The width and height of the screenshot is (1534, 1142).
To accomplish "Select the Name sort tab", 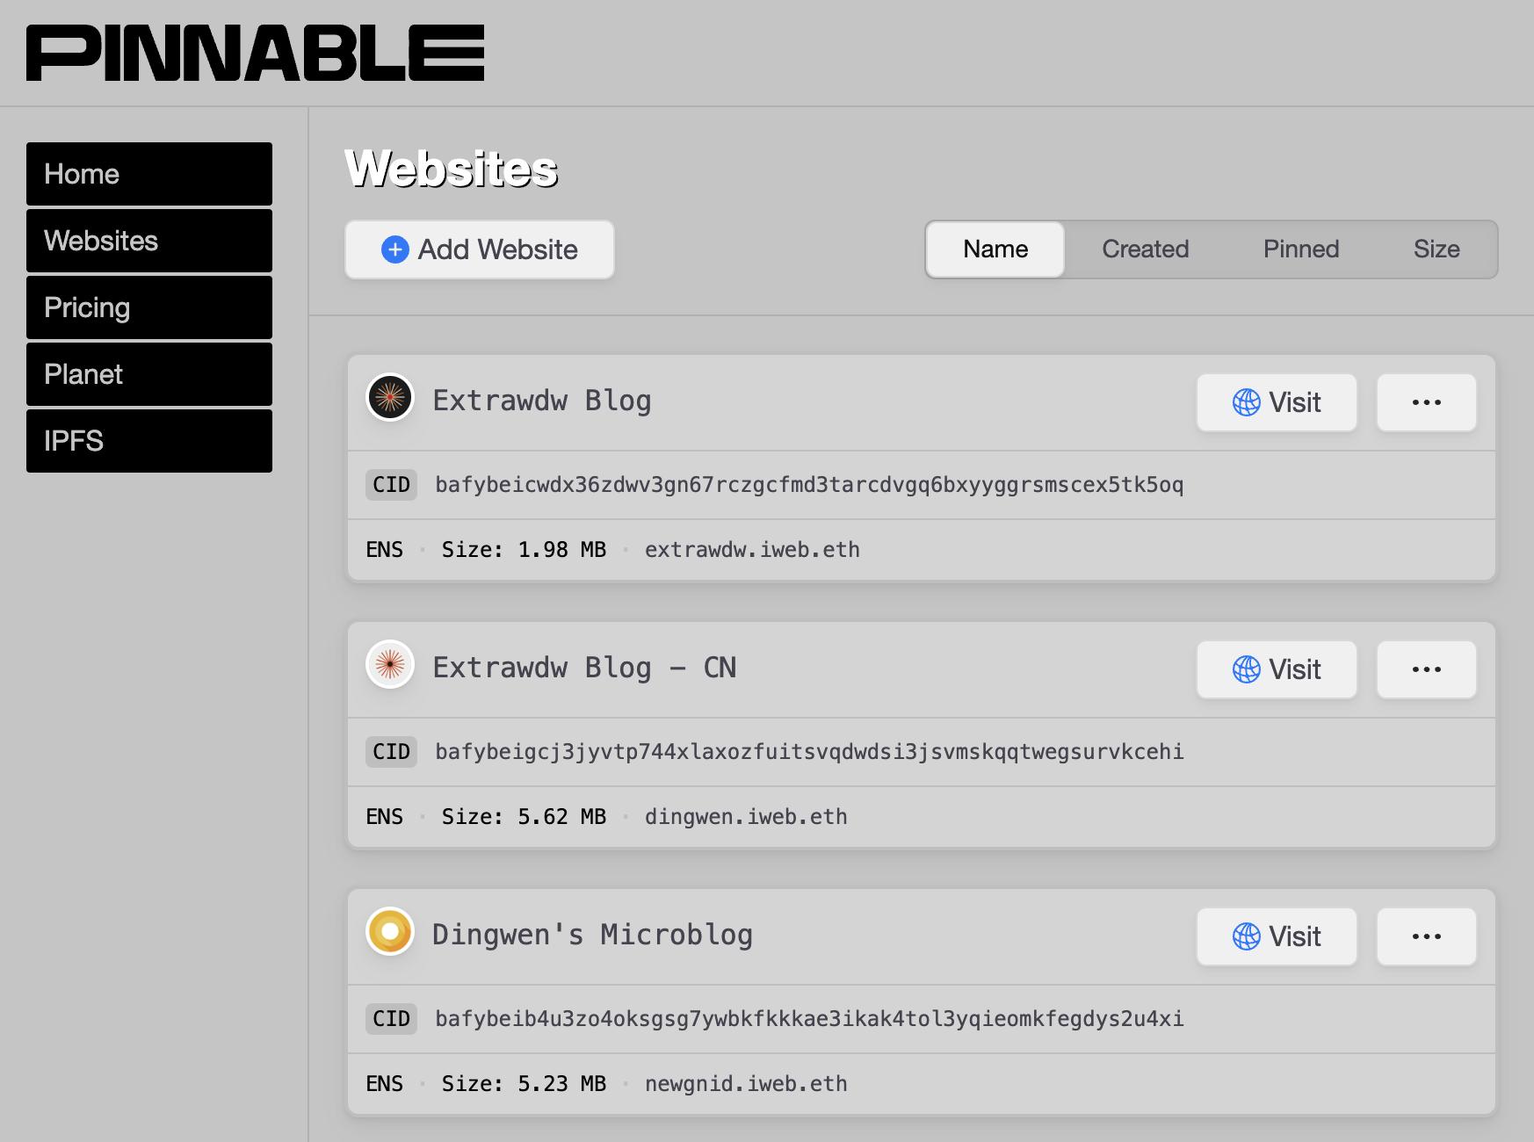I will [x=994, y=249].
